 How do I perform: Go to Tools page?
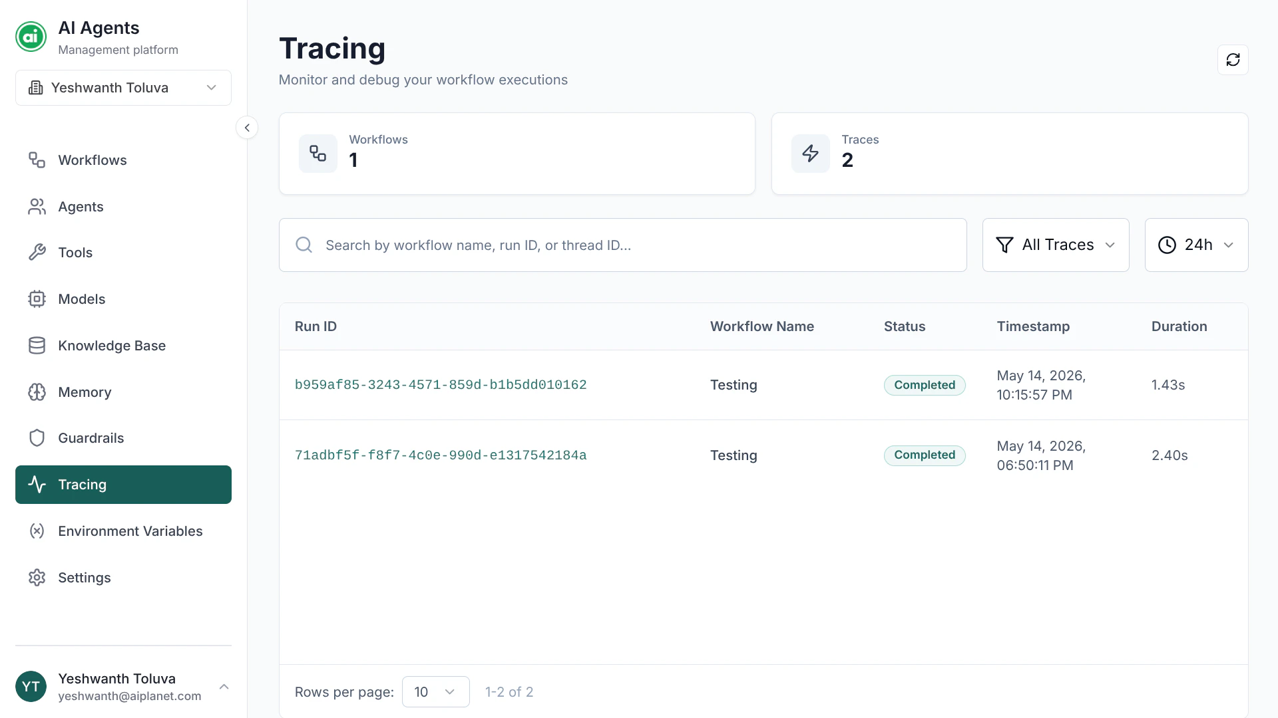[123, 253]
